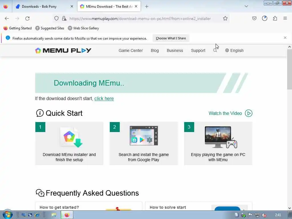Select the Enjoy playing step three image
292x219 pixels.
coord(221,137)
